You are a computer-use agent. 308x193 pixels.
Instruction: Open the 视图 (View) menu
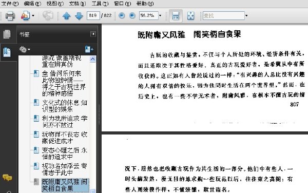tap(55, 4)
